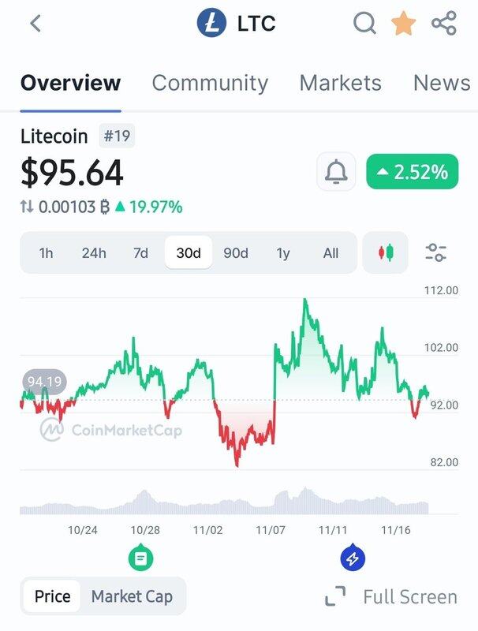Select the 90d time range

pyautogui.click(x=235, y=253)
